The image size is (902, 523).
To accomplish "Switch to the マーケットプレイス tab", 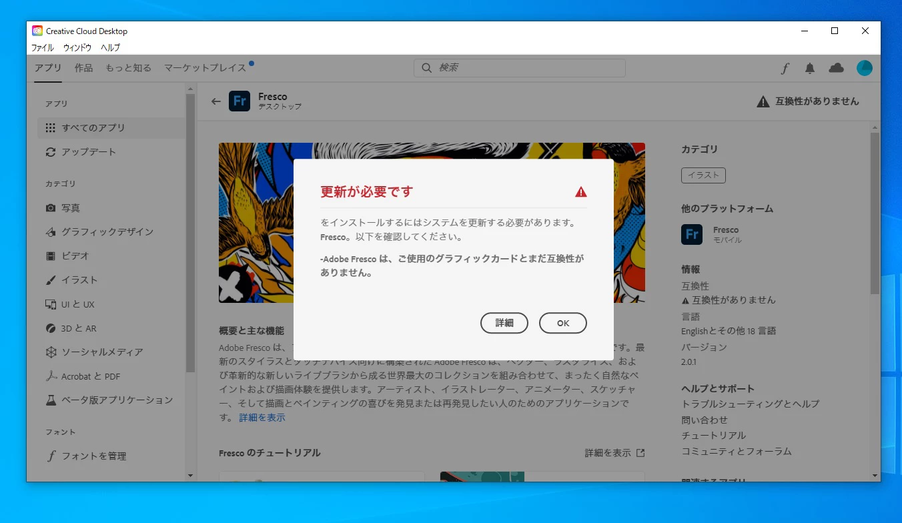I will click(x=205, y=68).
